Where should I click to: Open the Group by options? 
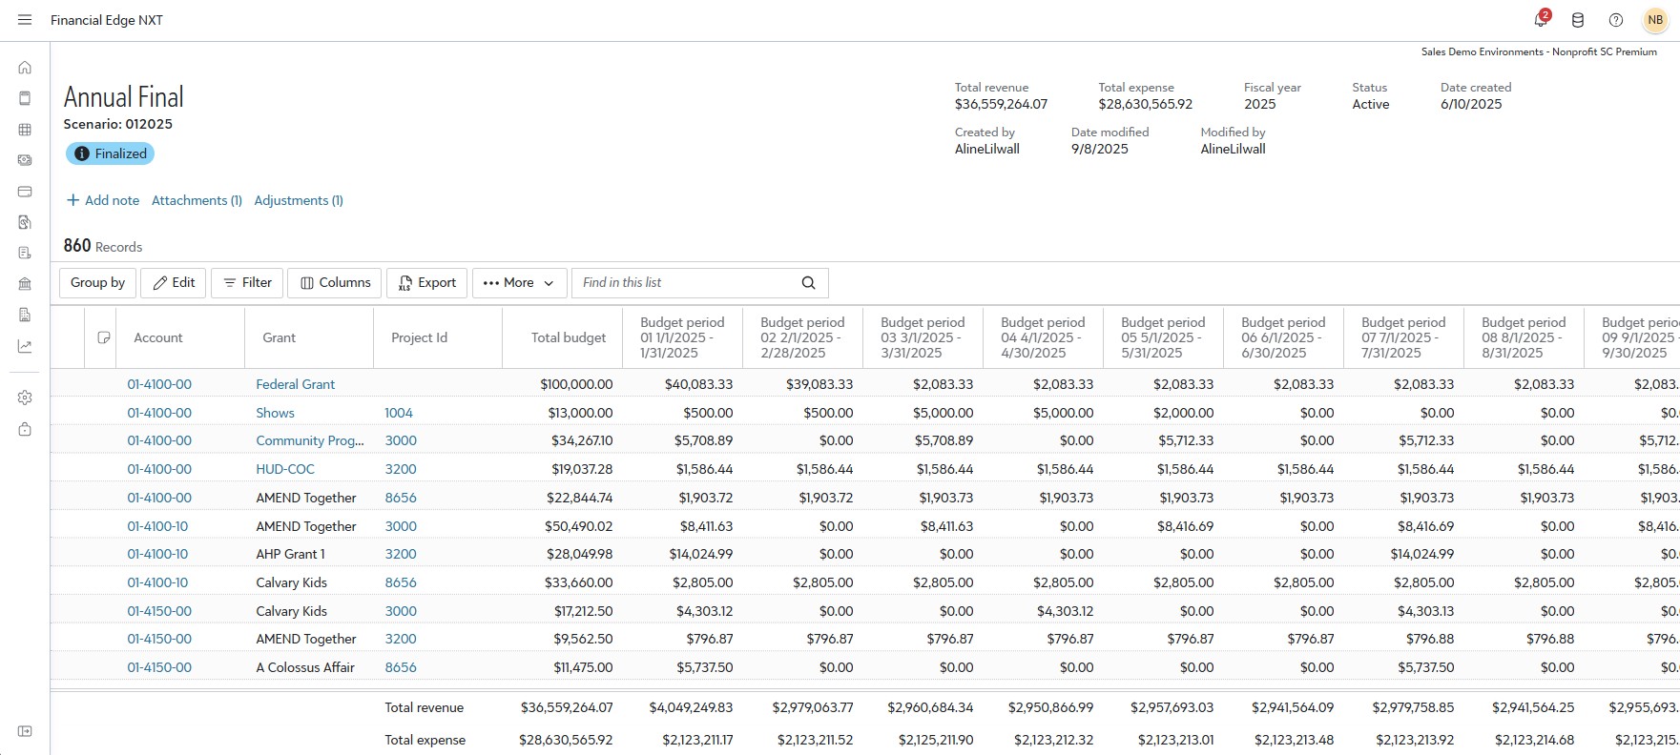[x=97, y=283]
